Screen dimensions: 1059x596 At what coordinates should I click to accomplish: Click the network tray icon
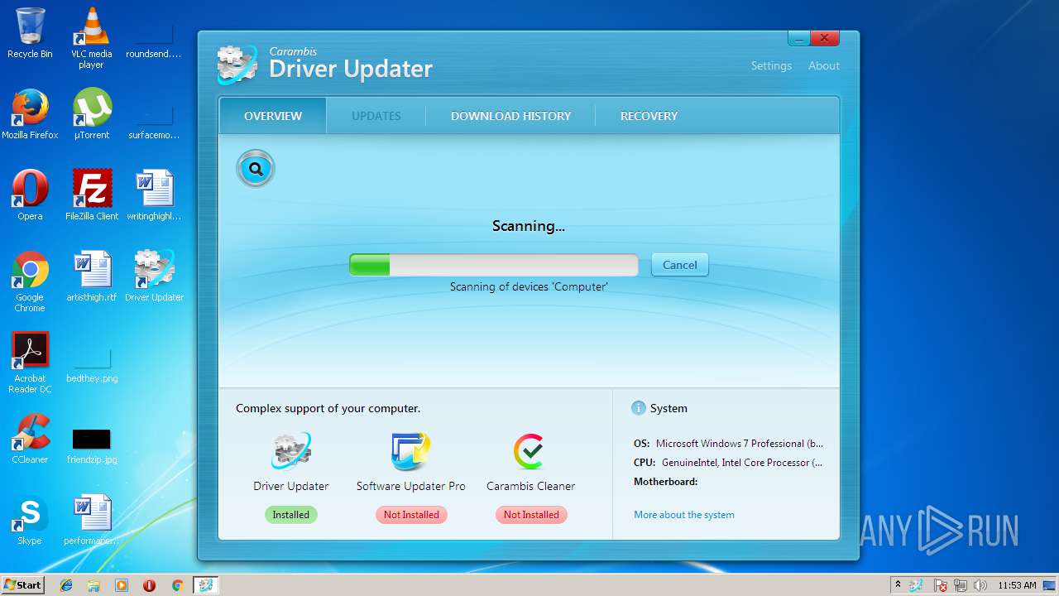[x=961, y=585]
